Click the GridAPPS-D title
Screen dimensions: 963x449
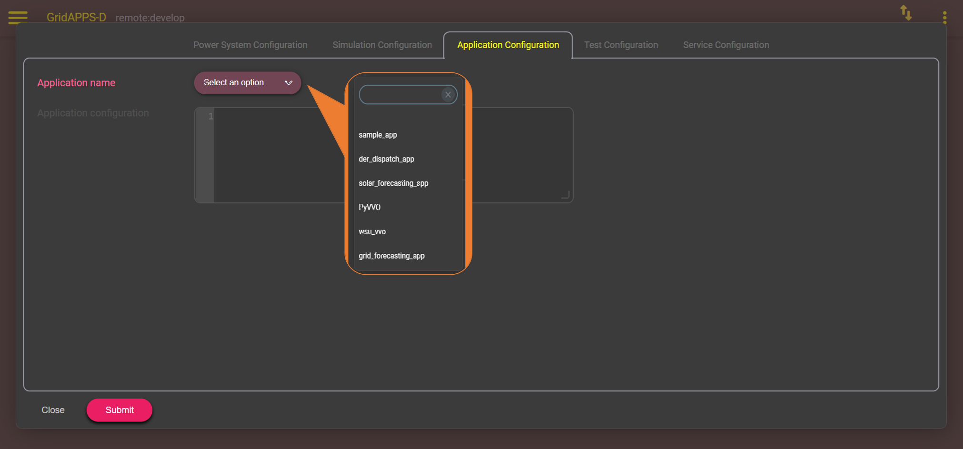click(x=76, y=18)
